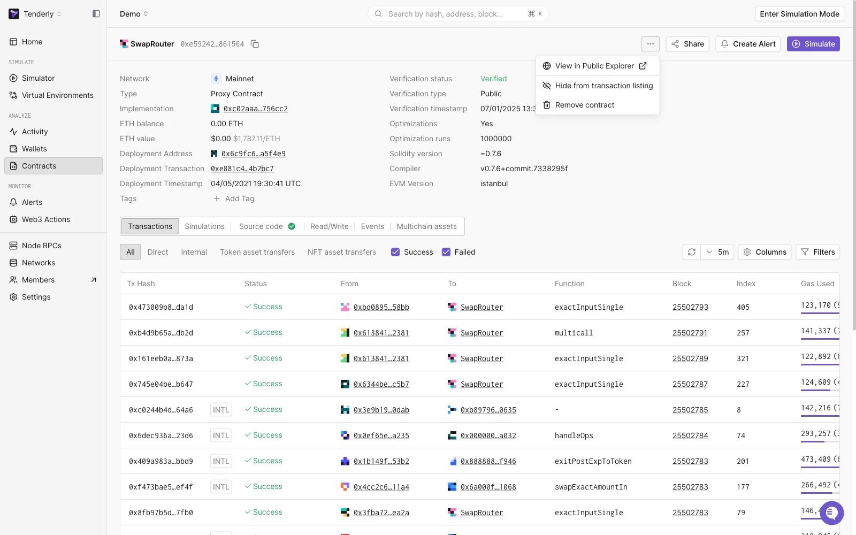Toggle the Success checkbox filter
This screenshot has height=535, width=856.
coord(395,252)
